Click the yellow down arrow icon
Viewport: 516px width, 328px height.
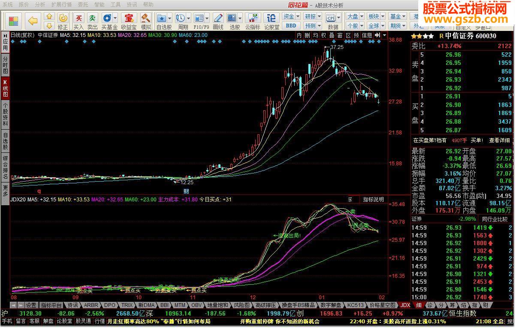click(49, 25)
